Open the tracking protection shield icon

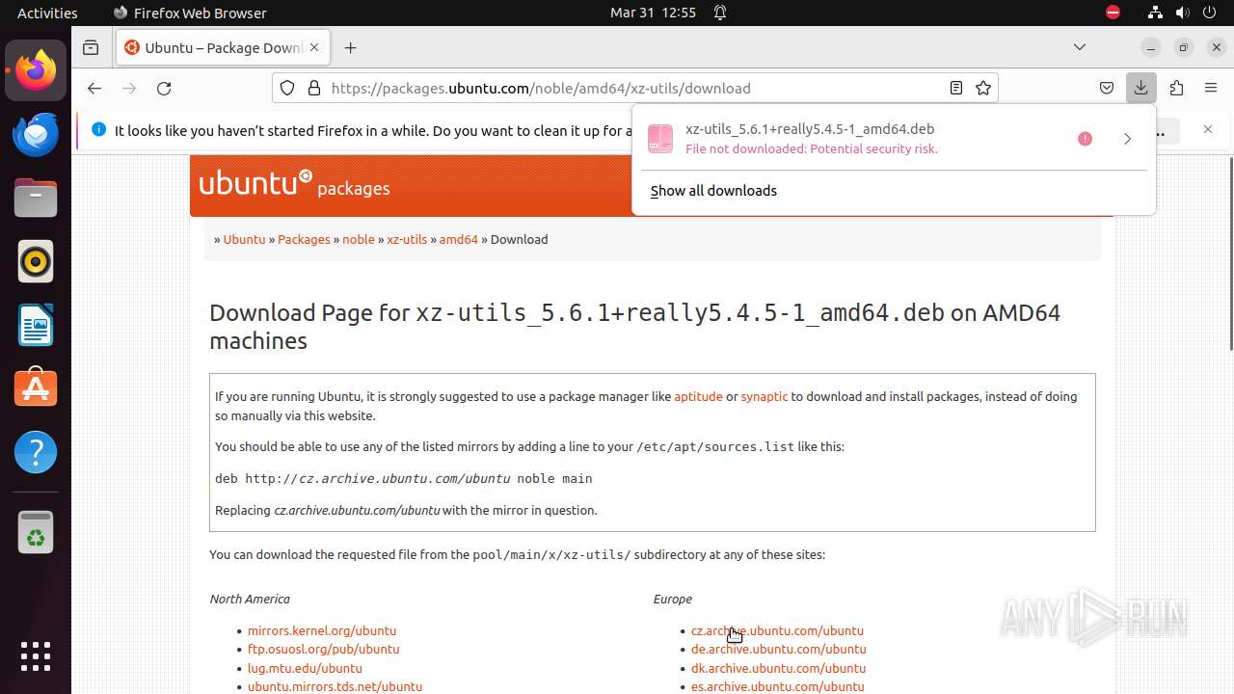coord(287,88)
